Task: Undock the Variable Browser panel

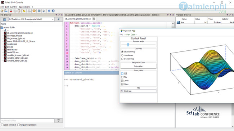Action: point(230,15)
